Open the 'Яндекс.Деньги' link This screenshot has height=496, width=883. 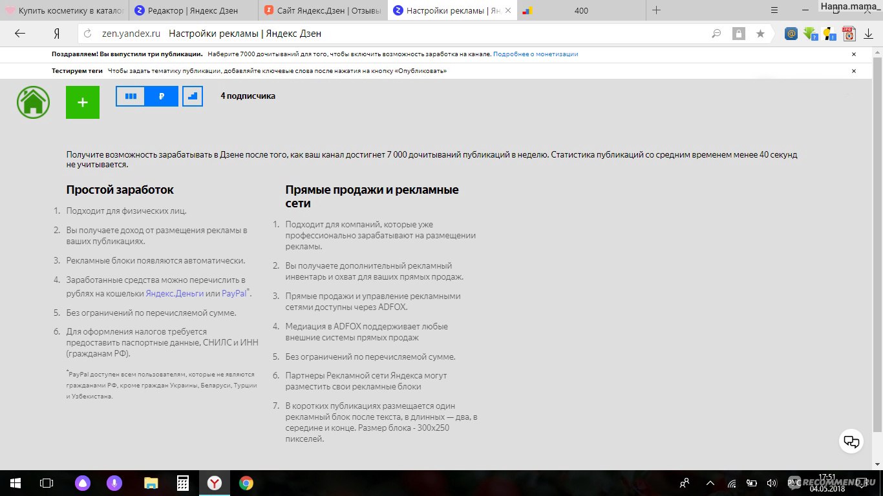(175, 293)
